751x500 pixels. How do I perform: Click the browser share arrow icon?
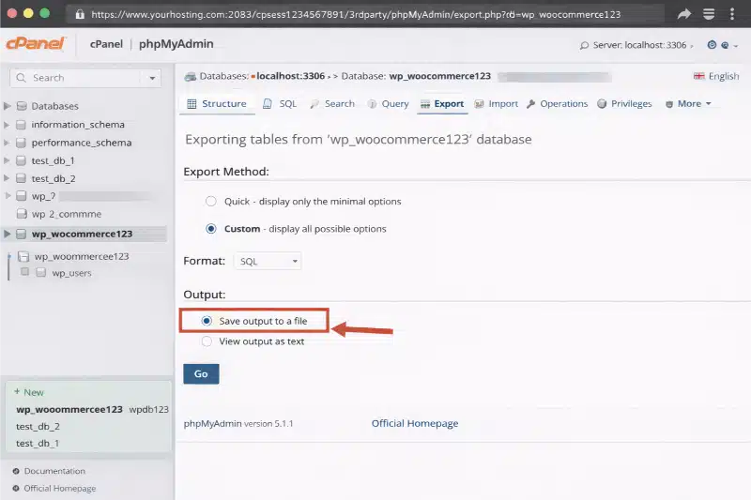[x=684, y=14]
